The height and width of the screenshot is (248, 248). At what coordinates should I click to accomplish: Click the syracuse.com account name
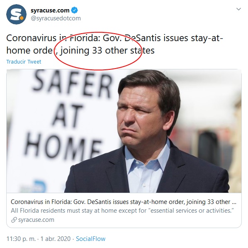[50, 10]
